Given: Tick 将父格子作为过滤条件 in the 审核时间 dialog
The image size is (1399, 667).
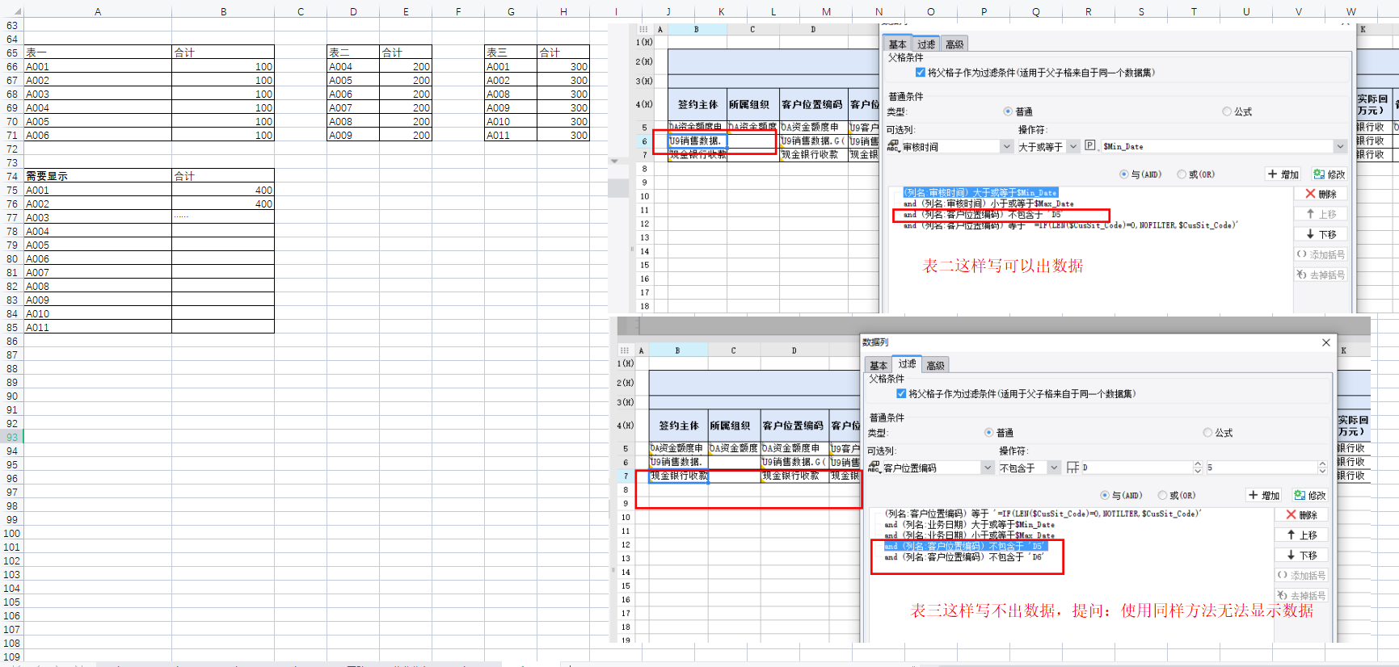Looking at the screenshot, I should point(921,73).
